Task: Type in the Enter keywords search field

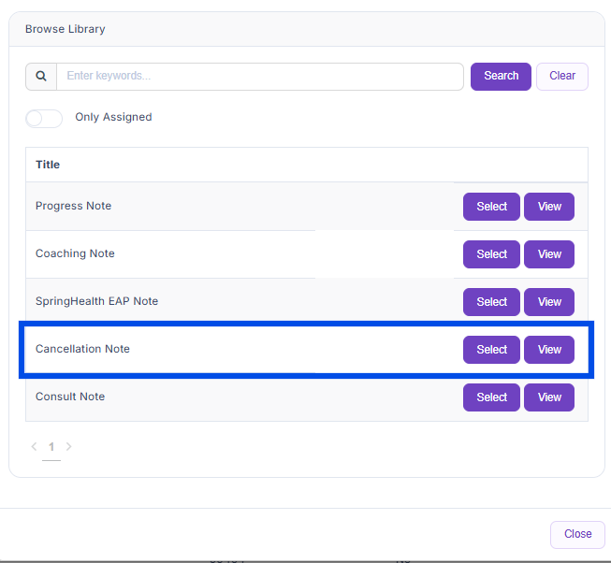Action: tap(259, 77)
